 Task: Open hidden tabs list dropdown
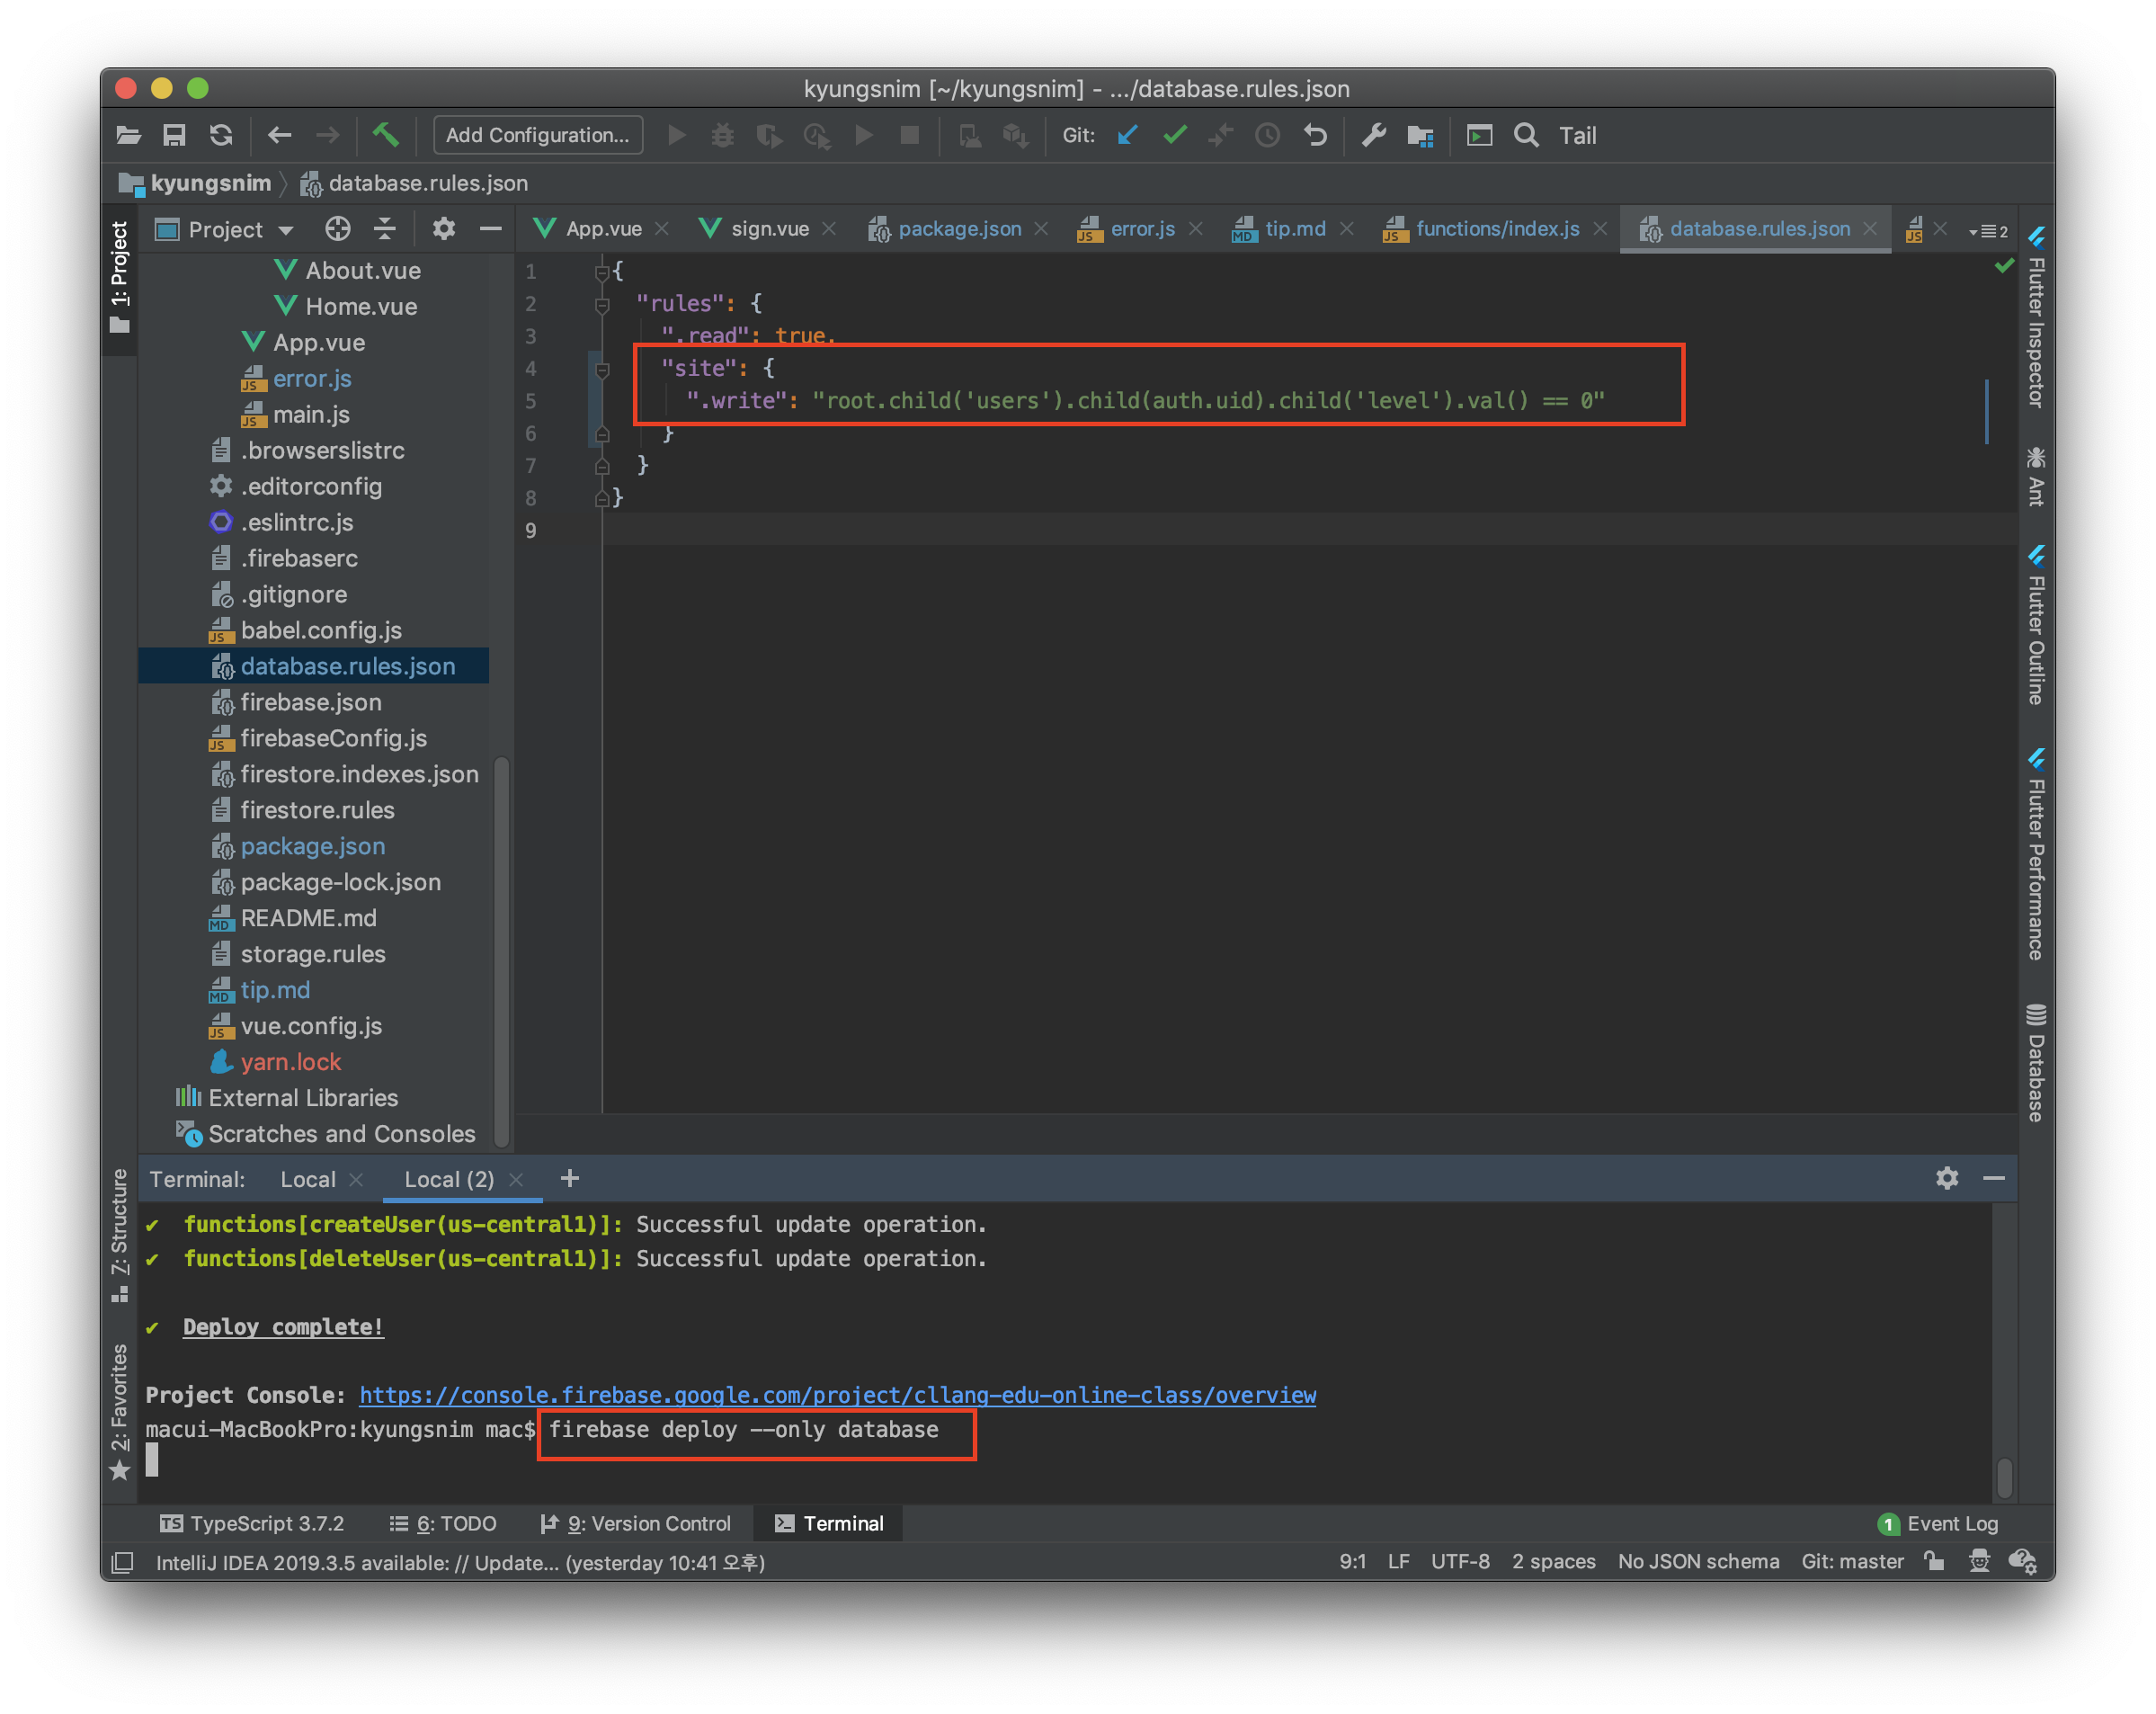pyautogui.click(x=1988, y=231)
